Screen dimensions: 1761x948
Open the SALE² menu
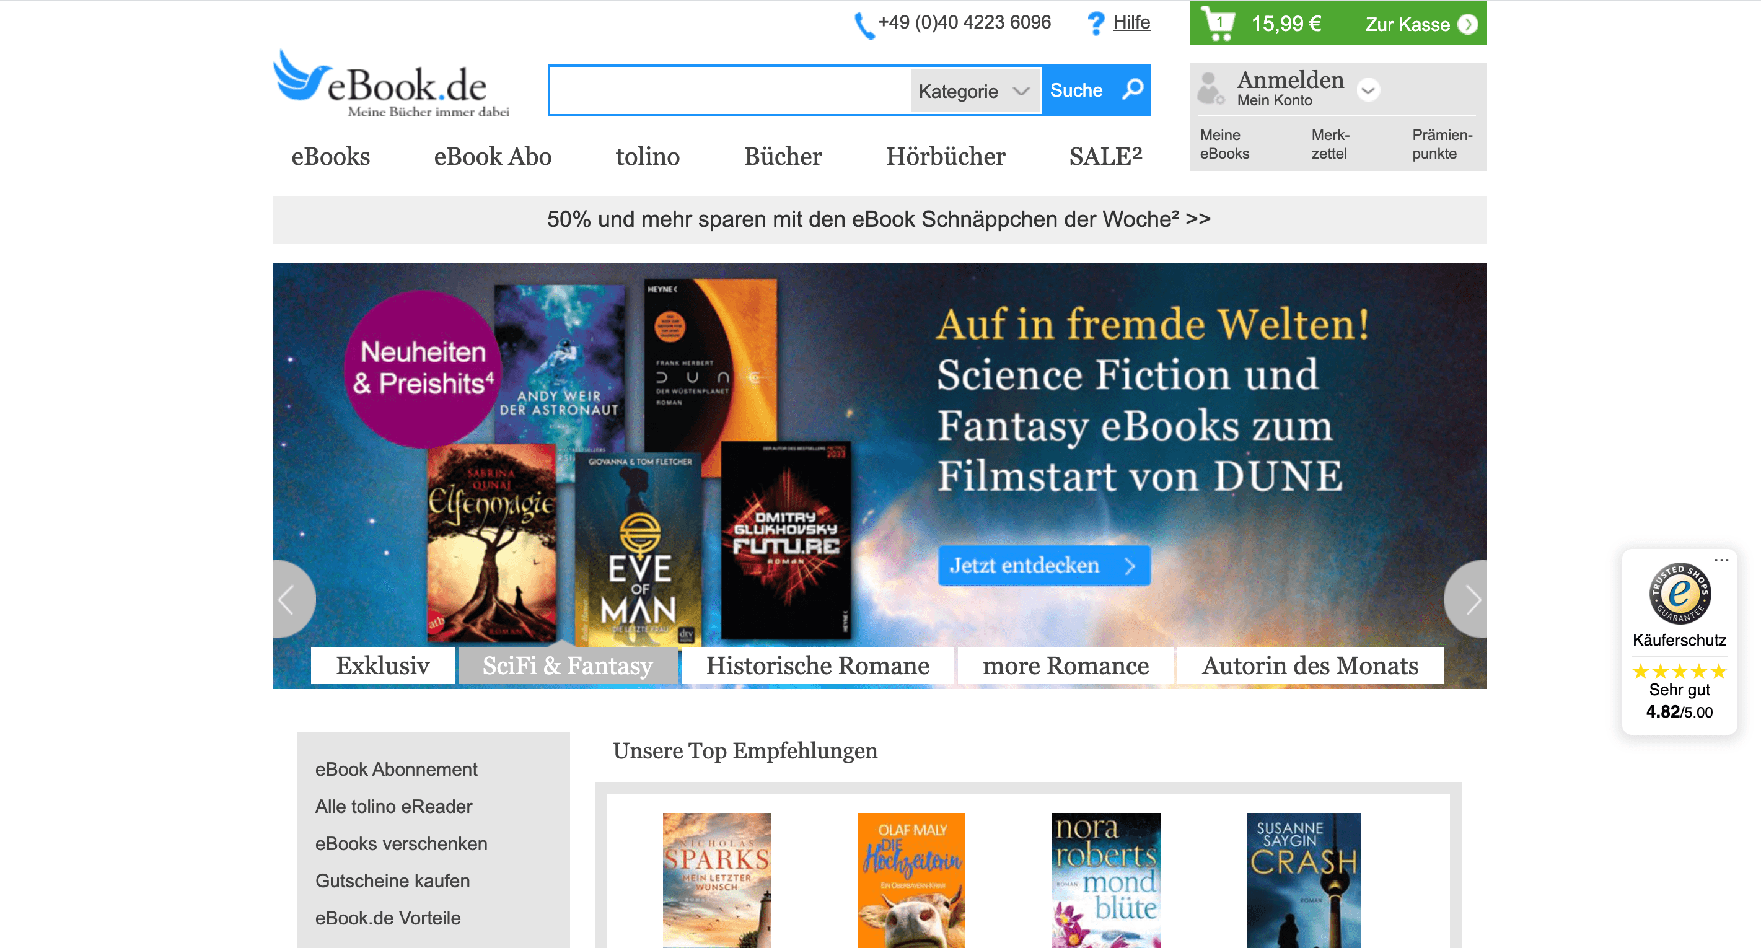tap(1105, 157)
